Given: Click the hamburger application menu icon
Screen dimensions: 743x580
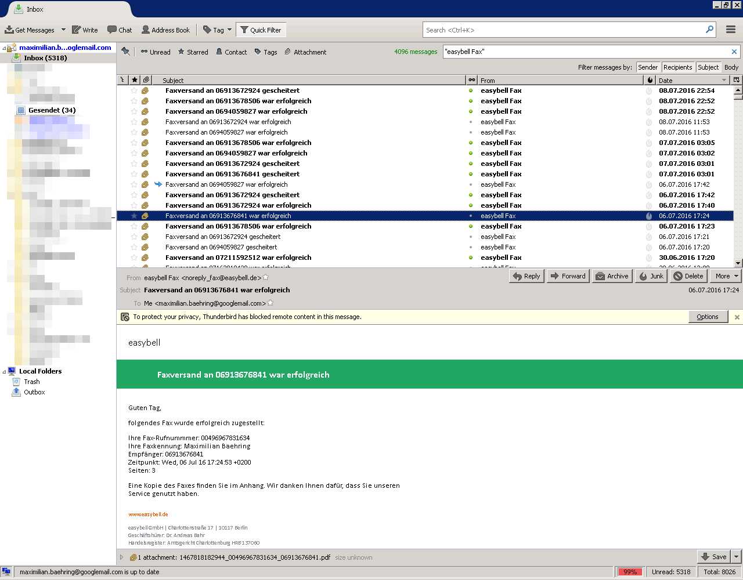Looking at the screenshot, I should pos(731,30).
